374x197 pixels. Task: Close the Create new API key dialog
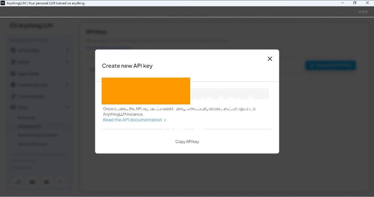(x=270, y=58)
